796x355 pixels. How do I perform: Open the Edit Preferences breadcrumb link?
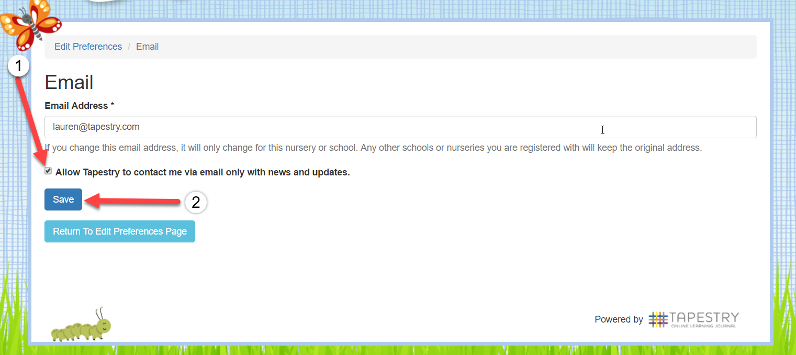[x=88, y=47]
